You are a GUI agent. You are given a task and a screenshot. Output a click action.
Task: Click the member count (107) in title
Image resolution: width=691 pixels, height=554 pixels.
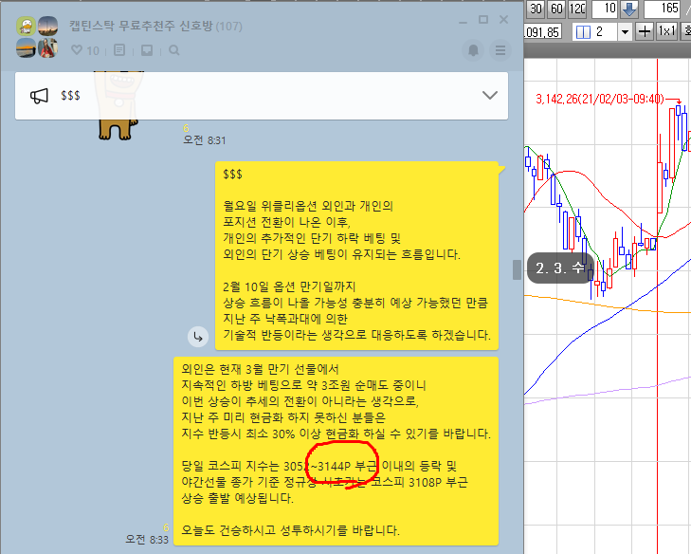(228, 26)
